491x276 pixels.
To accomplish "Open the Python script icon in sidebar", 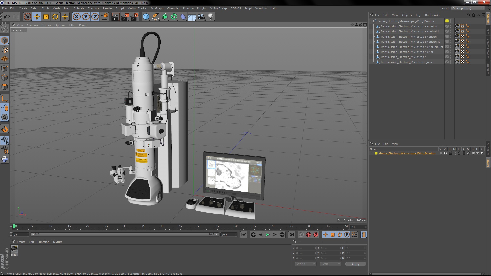I will tap(5, 159).
